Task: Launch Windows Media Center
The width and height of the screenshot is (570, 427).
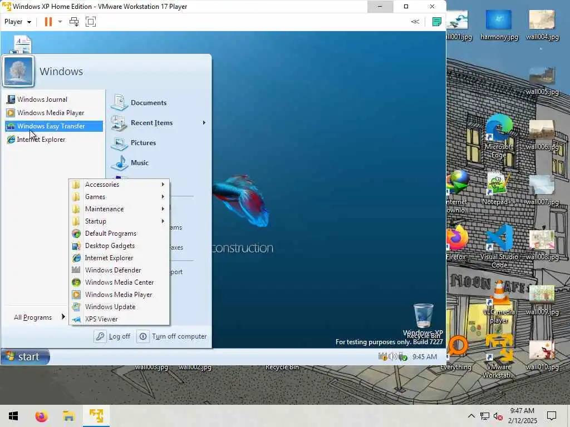Action: (119, 282)
